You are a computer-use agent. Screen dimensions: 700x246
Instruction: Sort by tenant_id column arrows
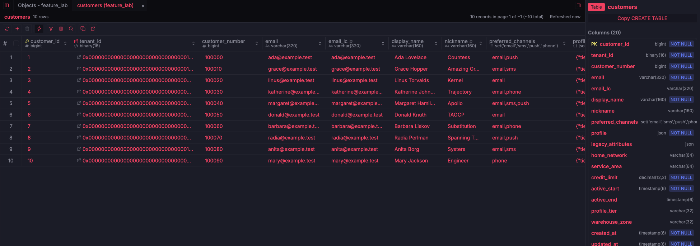point(193,43)
